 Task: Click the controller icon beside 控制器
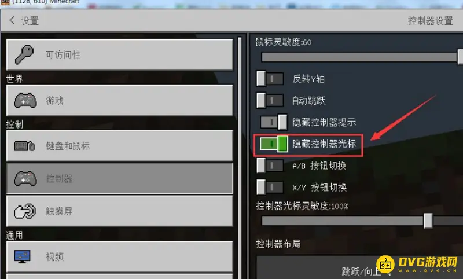(25, 179)
